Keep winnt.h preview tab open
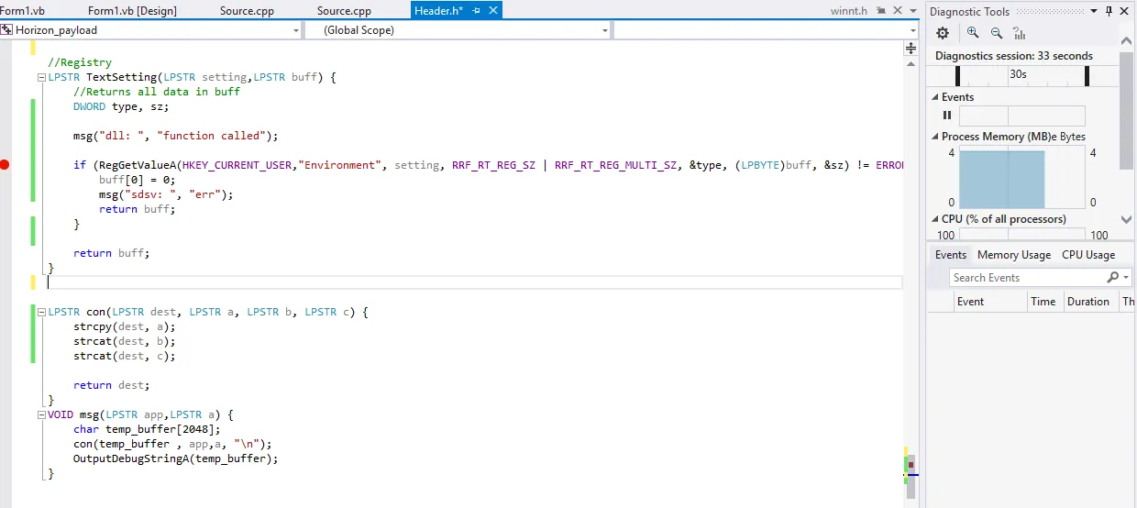Image resolution: width=1137 pixels, height=508 pixels. (880, 11)
